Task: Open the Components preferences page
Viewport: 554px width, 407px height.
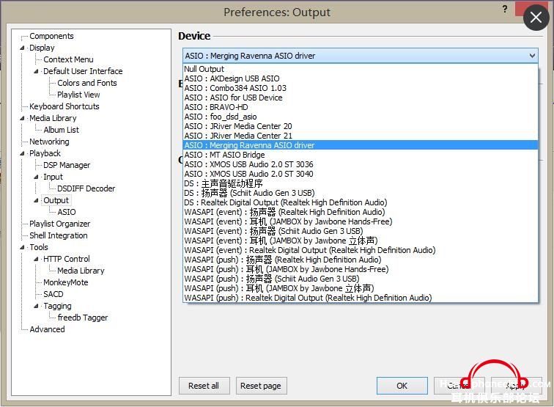Action: tap(51, 36)
